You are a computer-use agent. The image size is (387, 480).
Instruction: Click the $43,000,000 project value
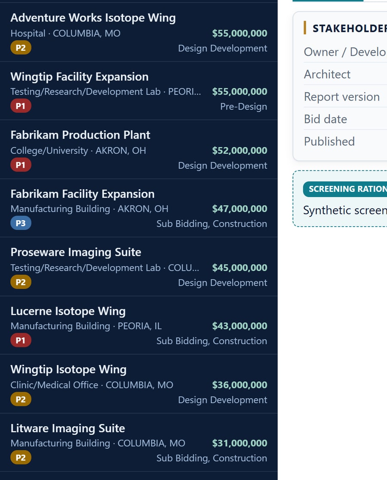(240, 326)
